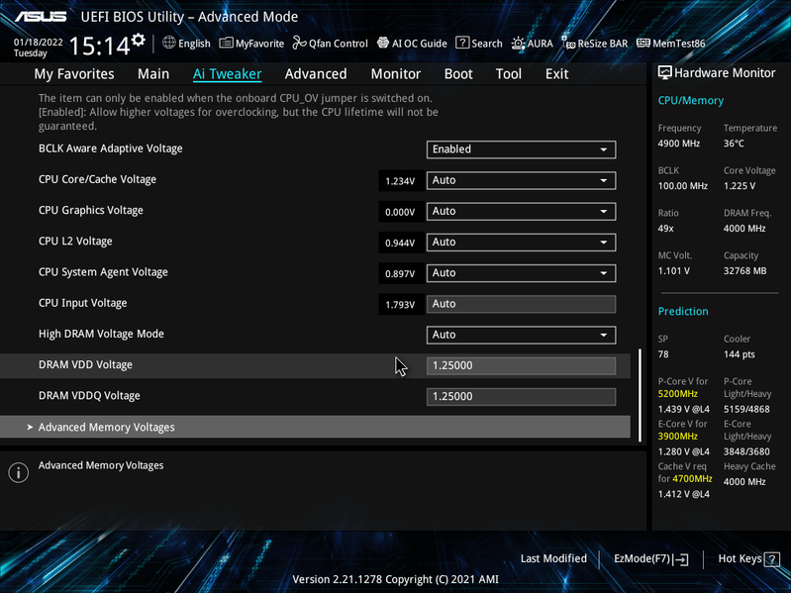
Task: Click the 0.944V L2 voltage readout
Action: pyautogui.click(x=400, y=243)
